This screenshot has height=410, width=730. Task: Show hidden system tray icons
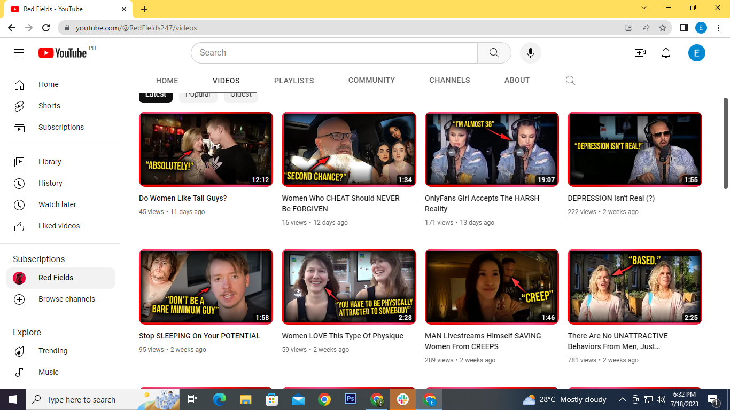(622, 399)
